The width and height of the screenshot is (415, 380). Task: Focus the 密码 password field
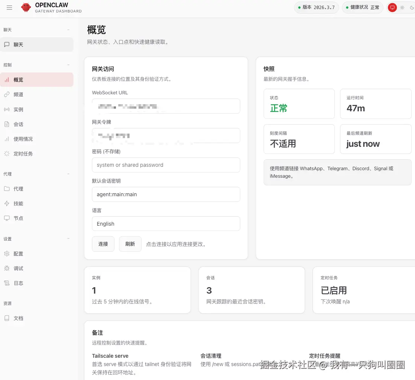pos(166,165)
